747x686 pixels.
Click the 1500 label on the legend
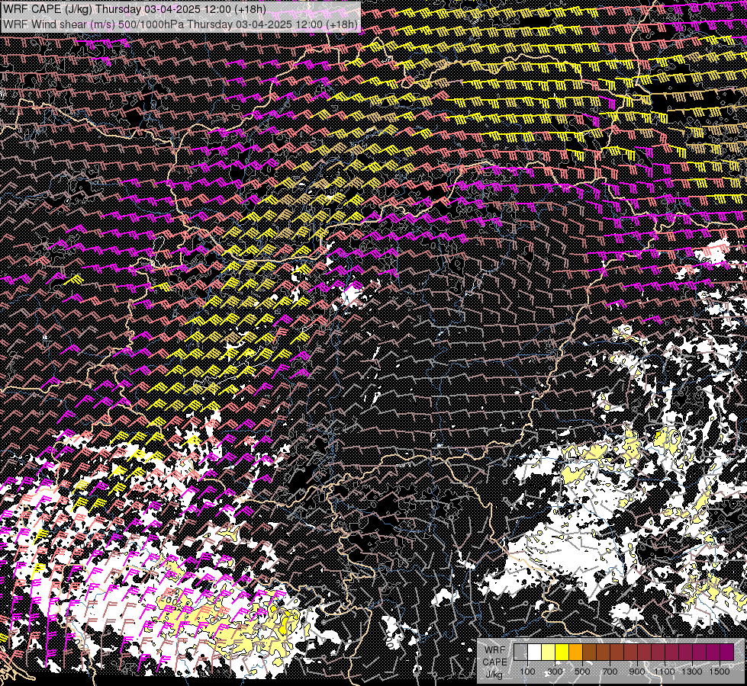click(x=720, y=672)
